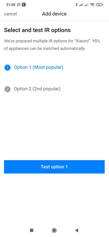The height and width of the screenshot is (237, 109).
Task: Tap the Android home circle icon
Action: [54, 230]
